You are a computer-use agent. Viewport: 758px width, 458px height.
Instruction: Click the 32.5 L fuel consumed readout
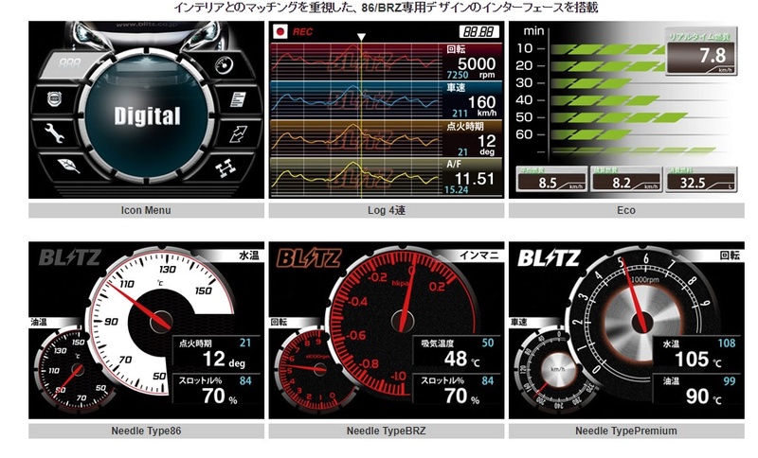701,179
